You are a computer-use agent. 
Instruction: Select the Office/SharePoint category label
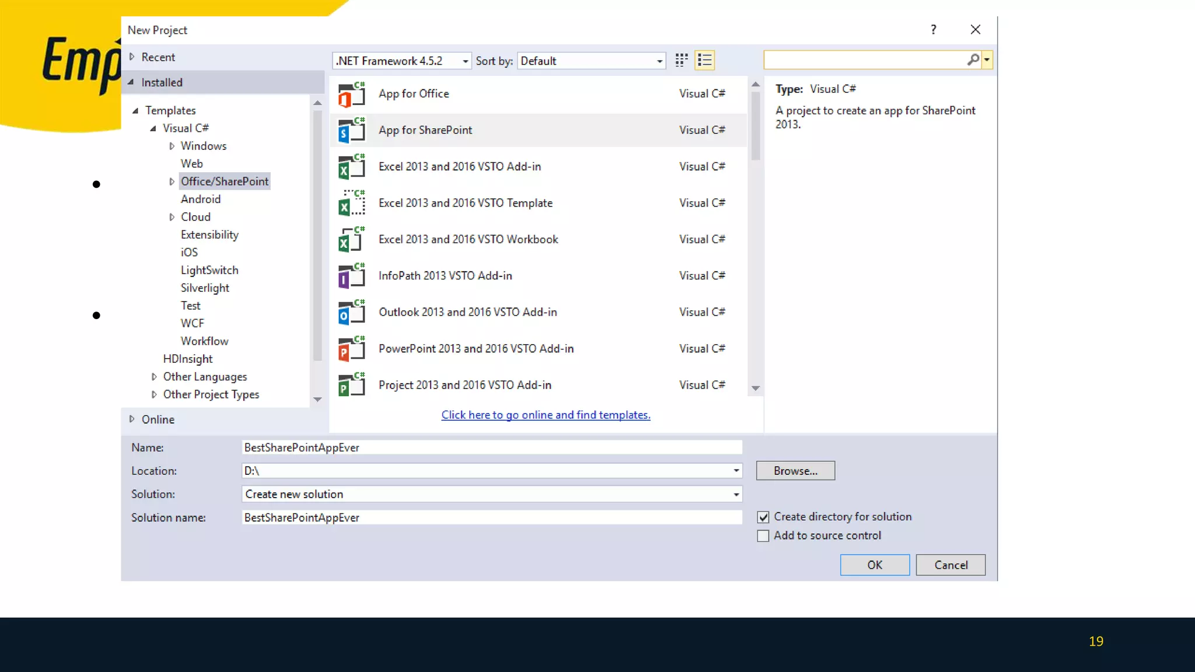[225, 181]
